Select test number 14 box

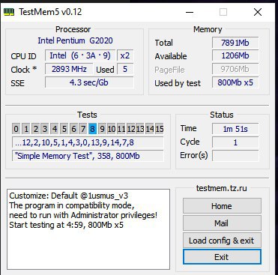150,129
